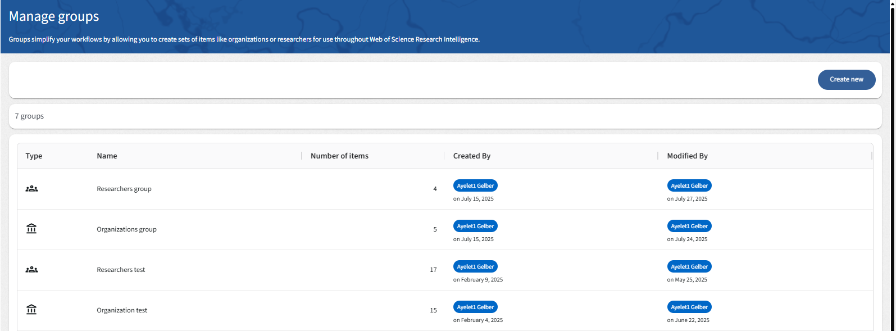Open the Organizations group name
The image size is (896, 331).
[126, 229]
